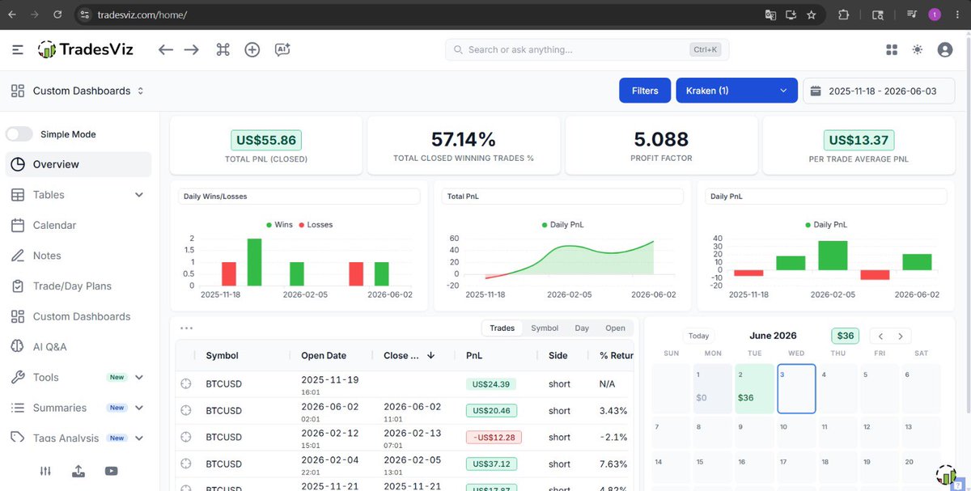Viewport: 971px width, 491px height.
Task: Open the settings sliders icon at sidebar bottom
Action: [x=46, y=471]
